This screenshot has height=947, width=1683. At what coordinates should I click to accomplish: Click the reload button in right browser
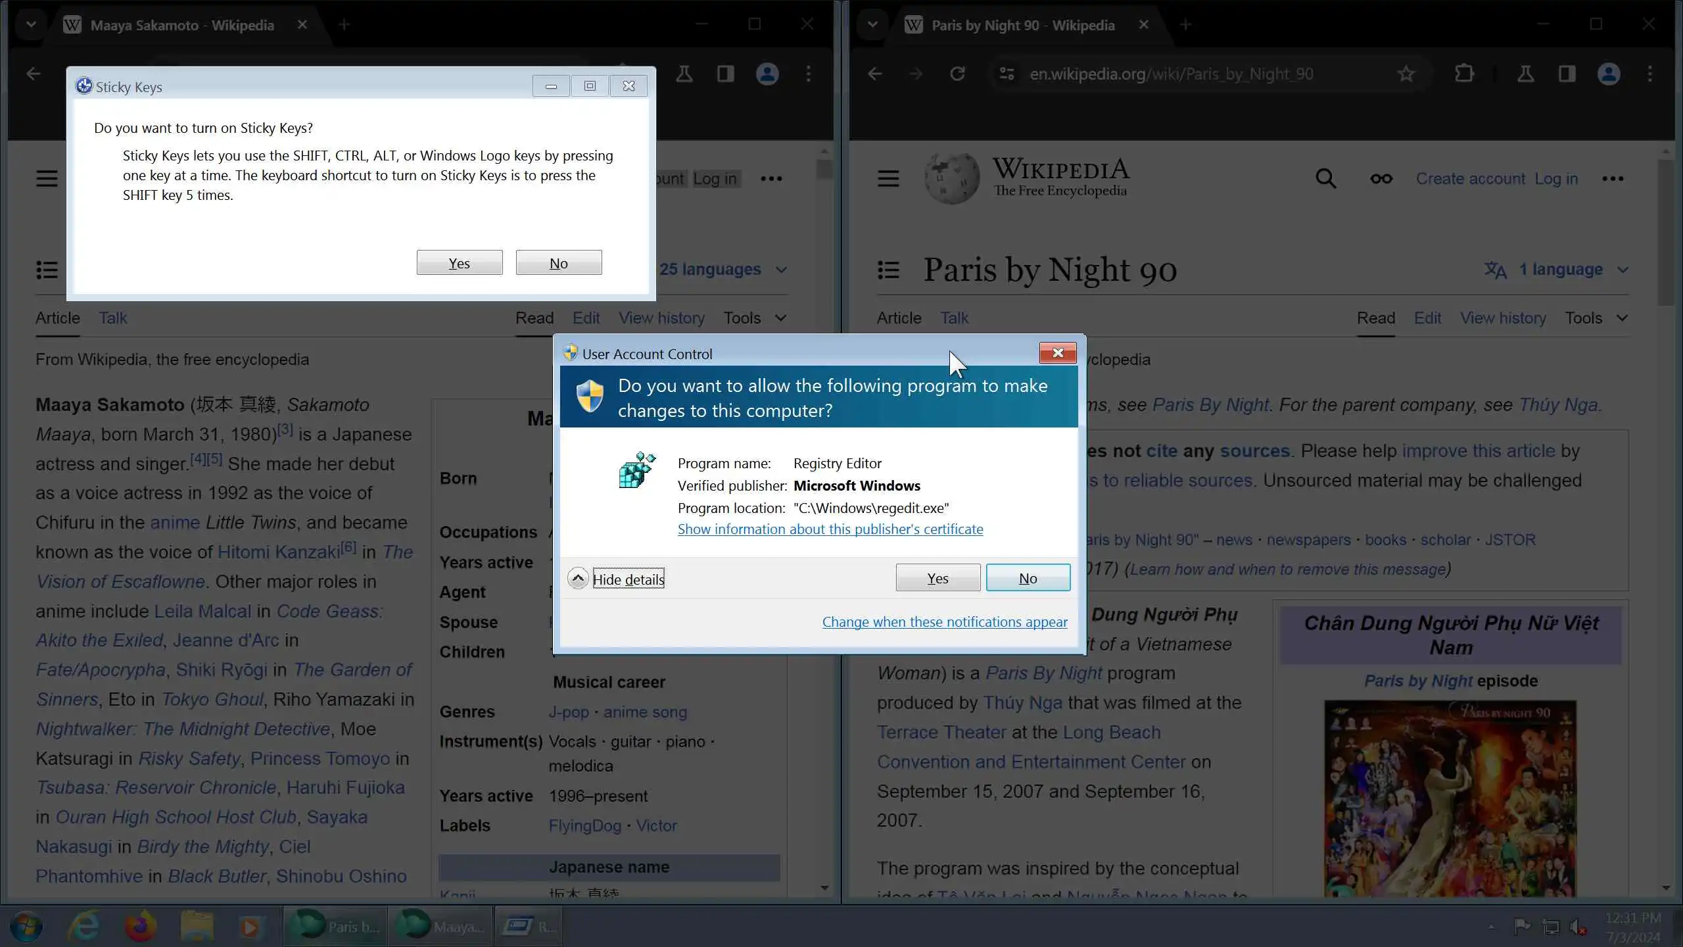point(957,74)
